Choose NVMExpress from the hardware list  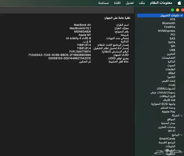[166, 31]
